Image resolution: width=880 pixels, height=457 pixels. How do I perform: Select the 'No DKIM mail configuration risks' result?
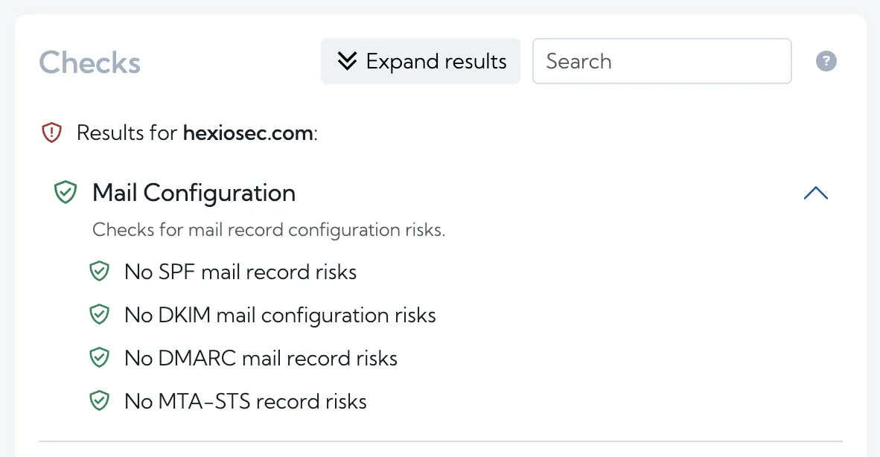(280, 314)
